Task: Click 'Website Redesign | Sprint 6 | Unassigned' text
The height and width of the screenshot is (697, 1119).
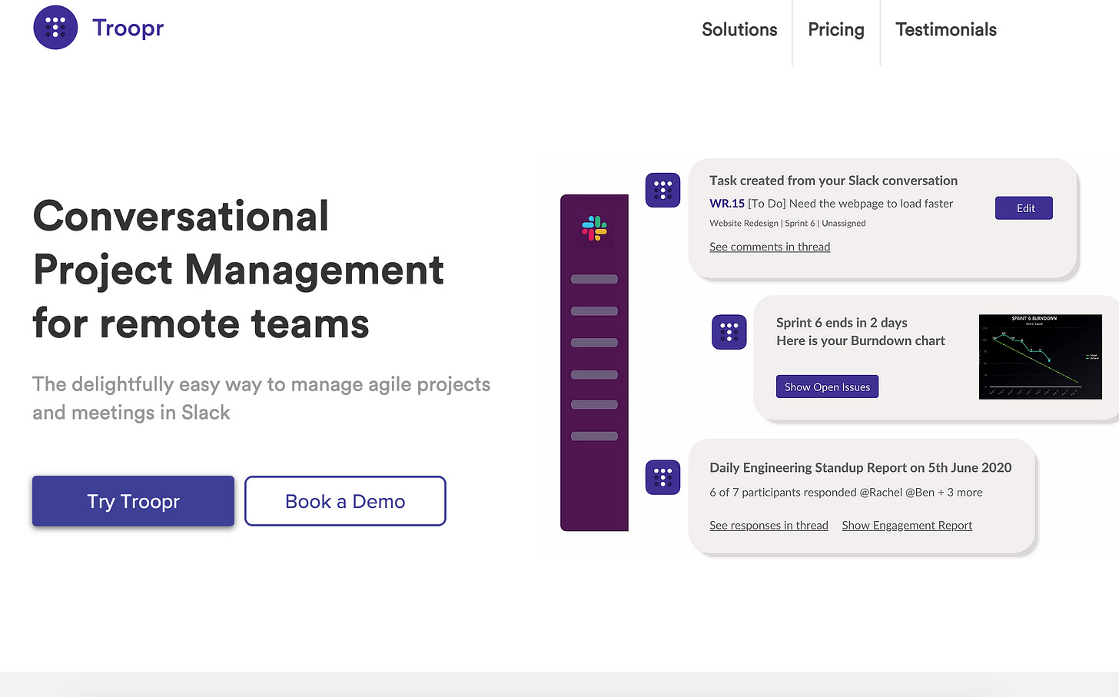Action: click(x=787, y=224)
